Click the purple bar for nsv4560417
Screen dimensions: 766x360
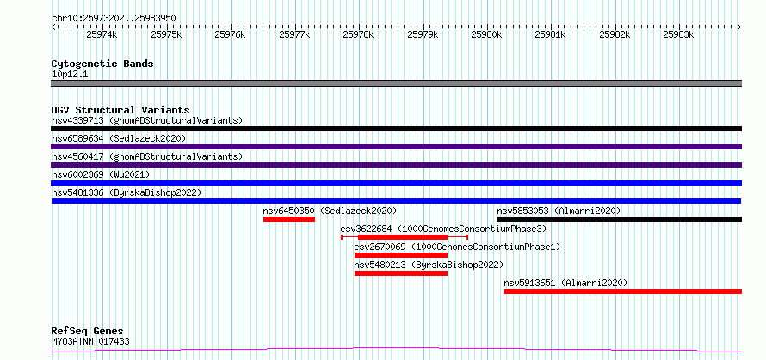pos(397,165)
